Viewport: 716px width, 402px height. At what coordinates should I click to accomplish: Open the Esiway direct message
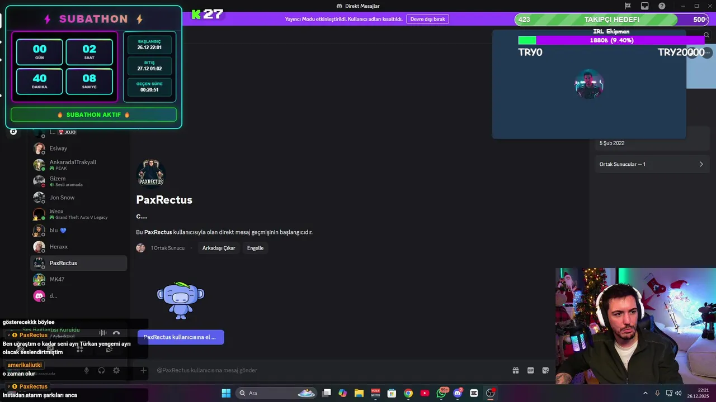pos(78,149)
